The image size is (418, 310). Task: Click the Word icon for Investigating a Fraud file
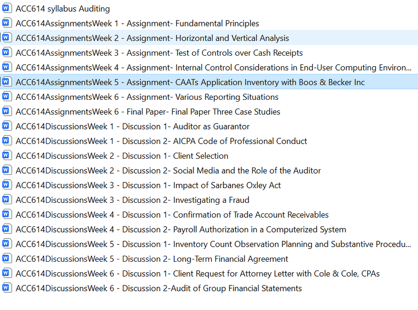click(7, 200)
